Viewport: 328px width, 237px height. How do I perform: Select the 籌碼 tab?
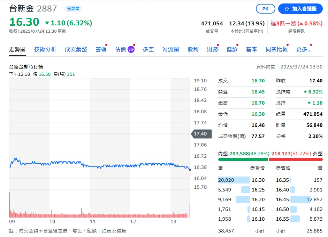tap(101, 49)
